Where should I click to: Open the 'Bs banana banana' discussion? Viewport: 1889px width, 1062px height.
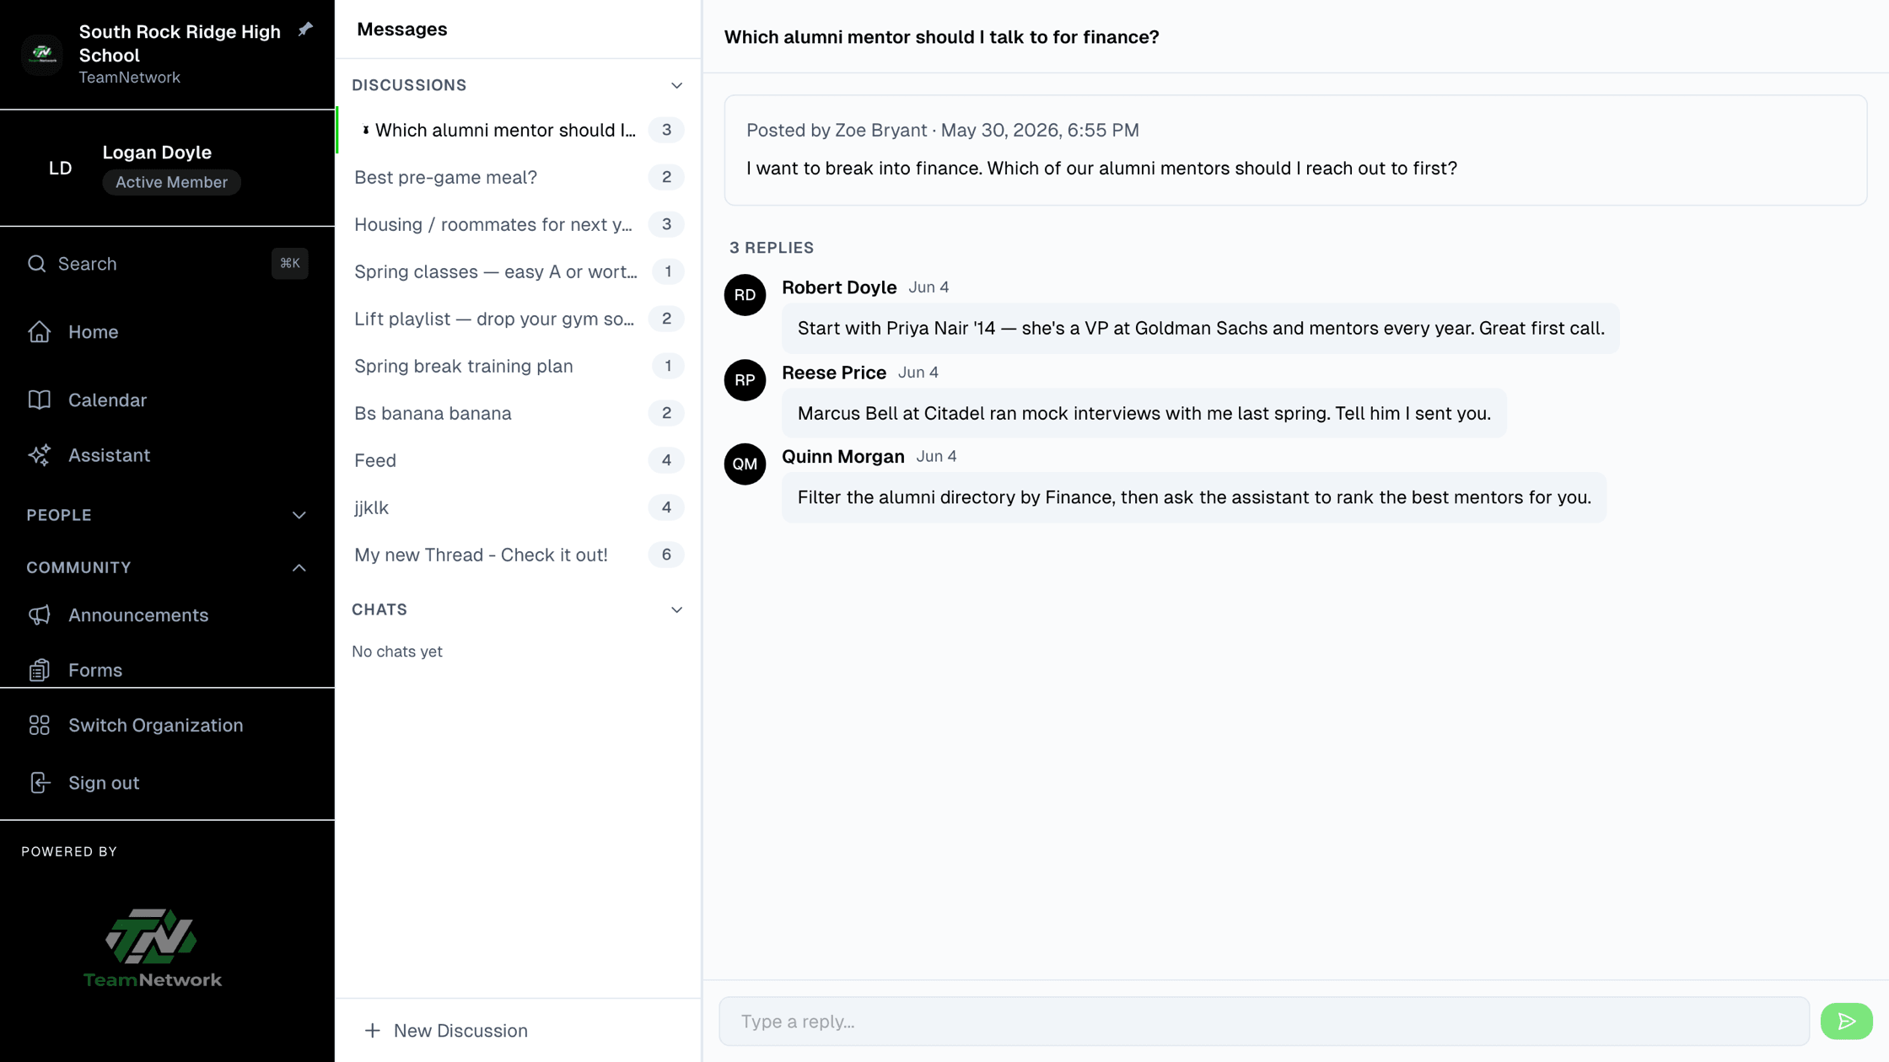pos(519,413)
